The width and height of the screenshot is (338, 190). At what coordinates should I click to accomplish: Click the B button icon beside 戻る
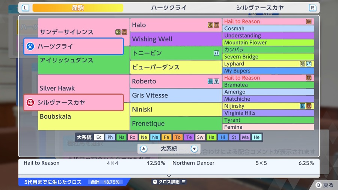(x=318, y=185)
